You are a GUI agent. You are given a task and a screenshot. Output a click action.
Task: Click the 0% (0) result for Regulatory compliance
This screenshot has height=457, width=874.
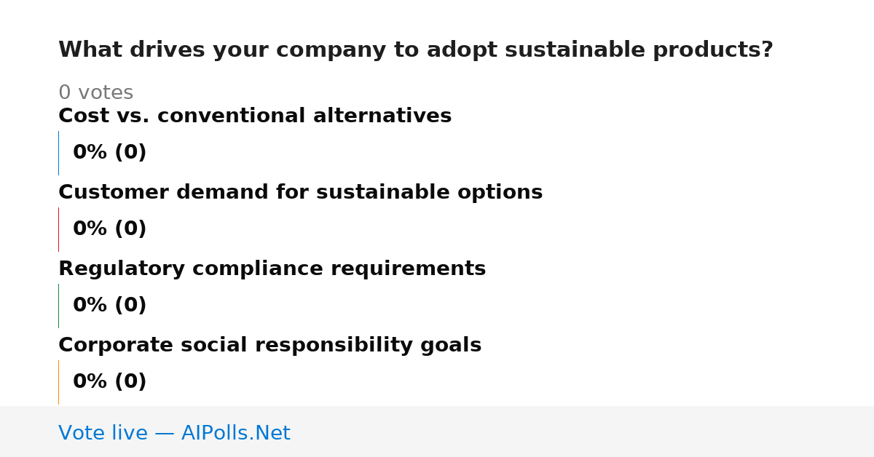pyautogui.click(x=109, y=306)
